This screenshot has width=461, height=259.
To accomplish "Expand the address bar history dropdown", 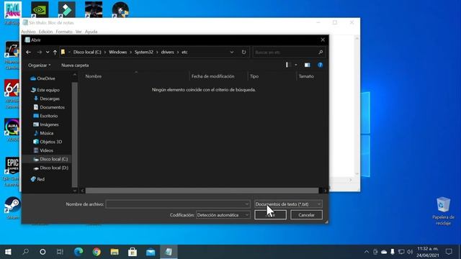I will (x=232, y=52).
